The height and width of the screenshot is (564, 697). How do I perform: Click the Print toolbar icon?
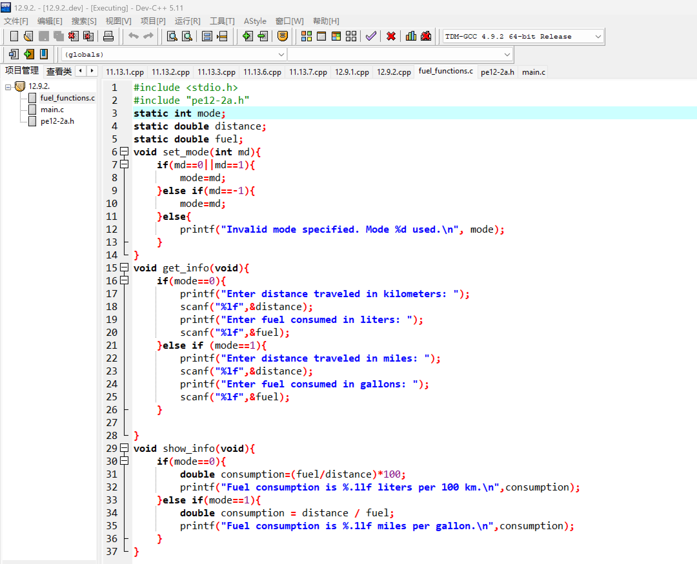pyautogui.click(x=108, y=36)
